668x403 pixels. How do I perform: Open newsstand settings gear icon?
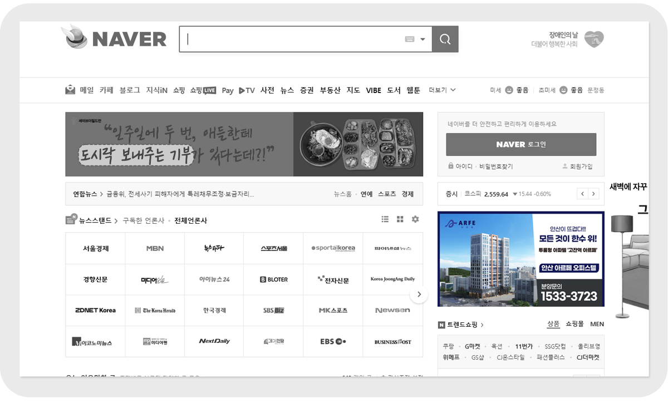coord(415,219)
